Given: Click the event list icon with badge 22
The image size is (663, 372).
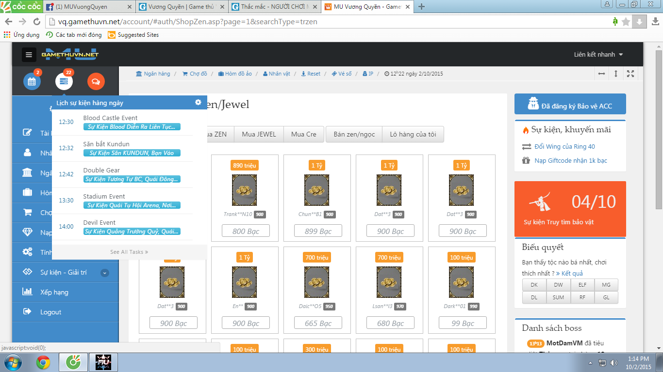Looking at the screenshot, I should click(64, 81).
